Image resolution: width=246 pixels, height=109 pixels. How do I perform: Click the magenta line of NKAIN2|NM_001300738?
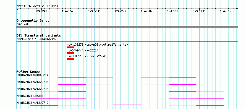[127, 91]
